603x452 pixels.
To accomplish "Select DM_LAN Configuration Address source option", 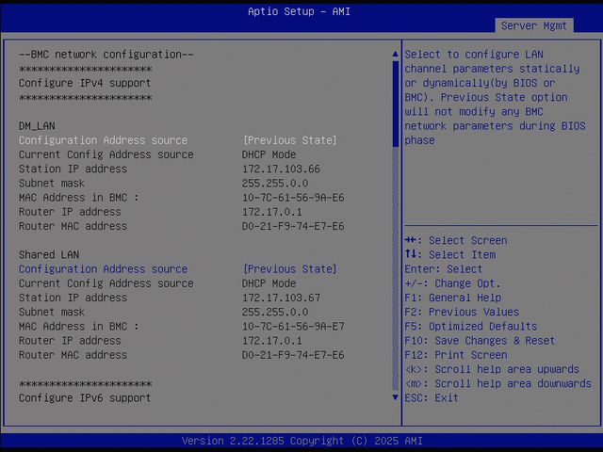I will [103, 140].
